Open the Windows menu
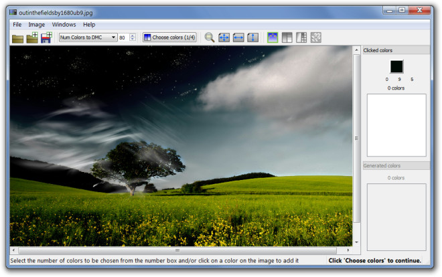The image size is (442, 277). click(64, 25)
